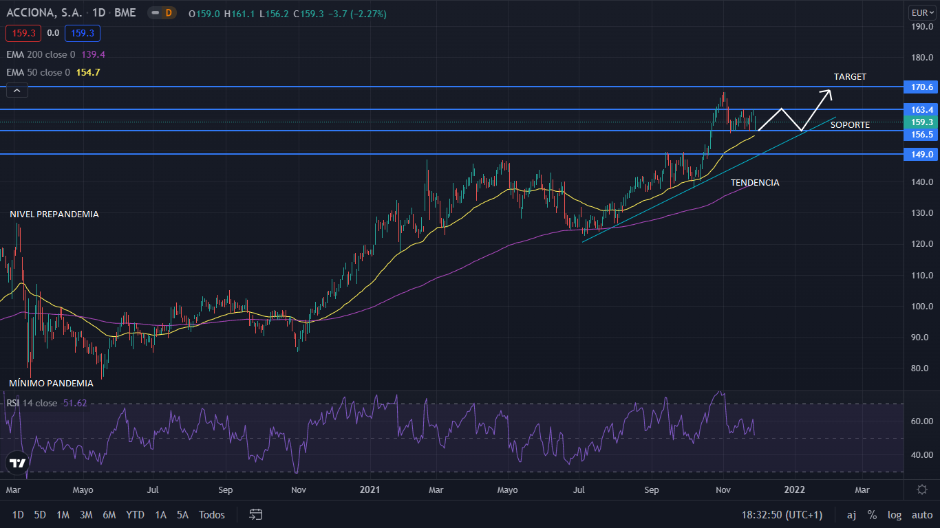Click the 170.6 price label on axis
940x528 pixels.
pyautogui.click(x=921, y=87)
